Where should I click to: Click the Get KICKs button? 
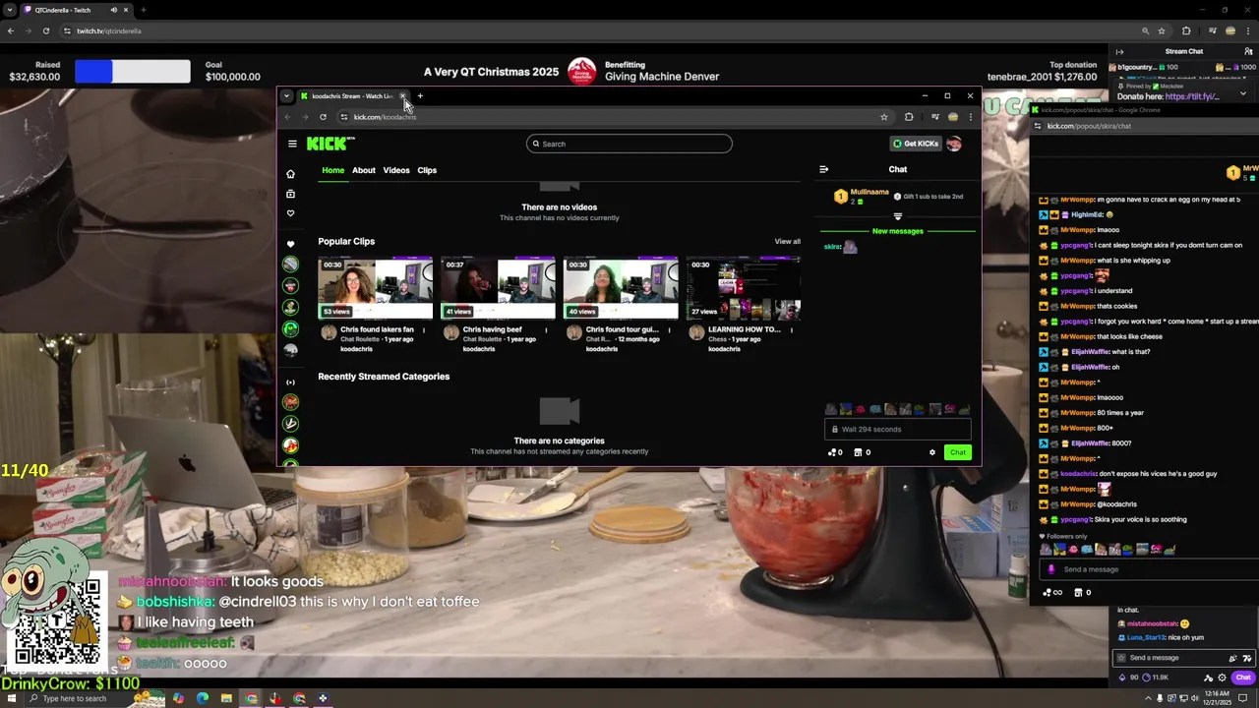916,144
